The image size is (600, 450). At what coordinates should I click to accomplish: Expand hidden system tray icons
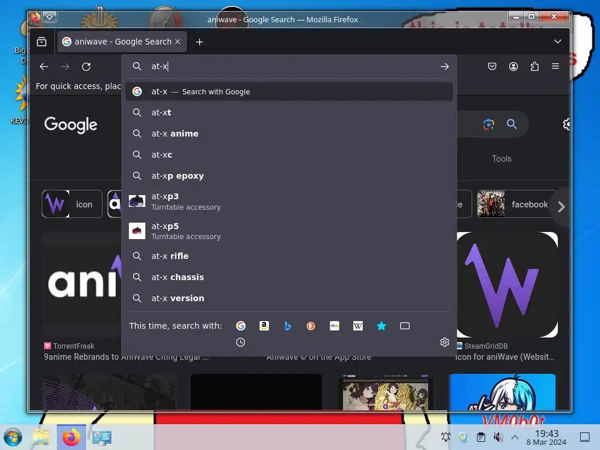pos(514,437)
